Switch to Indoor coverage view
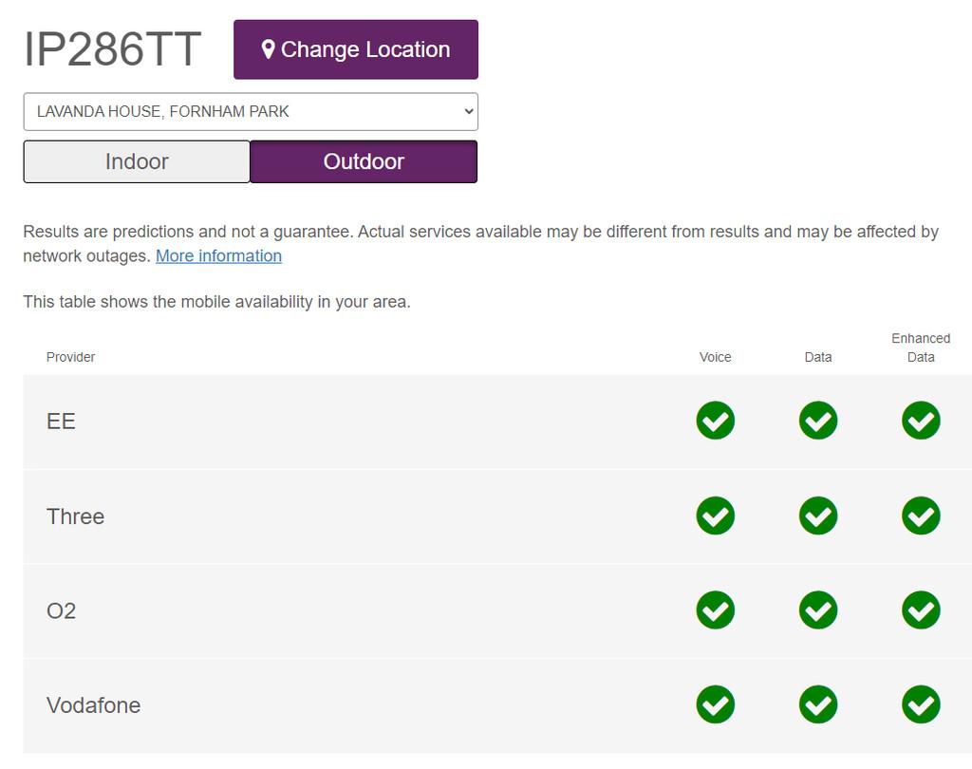This screenshot has height=769, width=972. [137, 161]
